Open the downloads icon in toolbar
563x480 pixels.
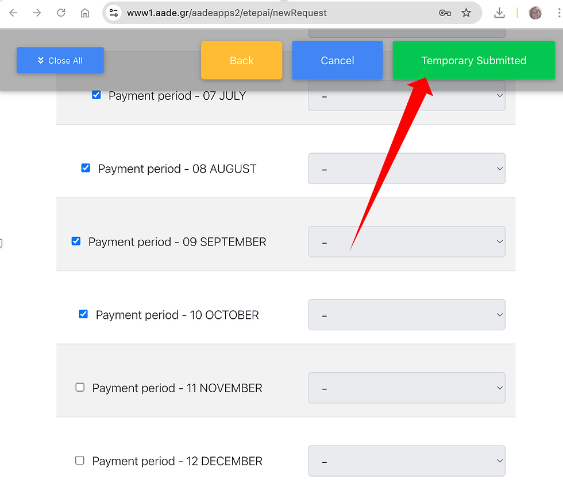click(499, 13)
